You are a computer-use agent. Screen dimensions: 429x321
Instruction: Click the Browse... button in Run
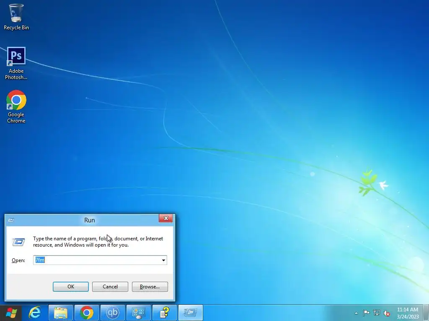[150, 287]
